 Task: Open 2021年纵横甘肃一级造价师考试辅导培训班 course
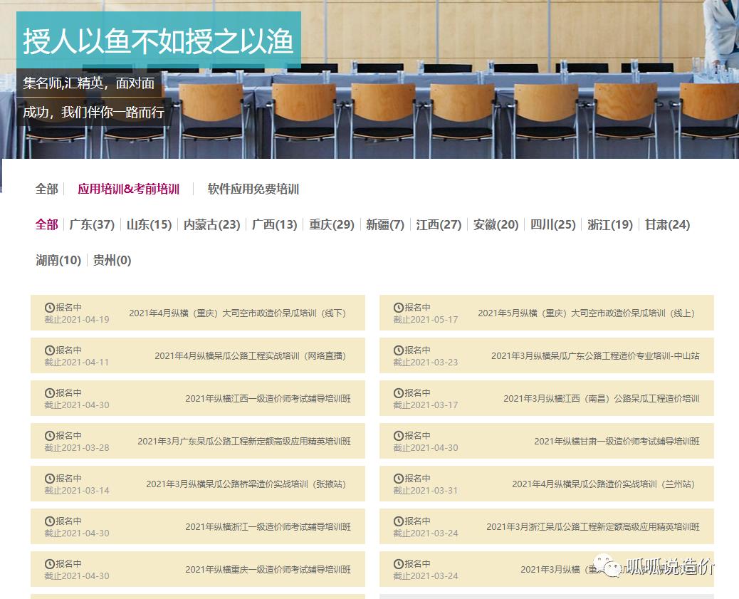point(617,441)
